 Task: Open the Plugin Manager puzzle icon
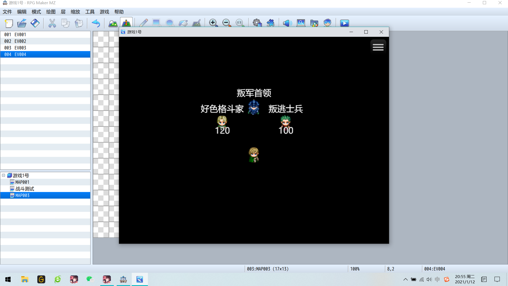270,23
